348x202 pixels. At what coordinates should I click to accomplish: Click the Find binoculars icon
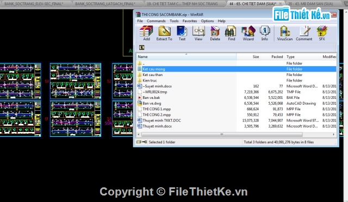pos(231,33)
